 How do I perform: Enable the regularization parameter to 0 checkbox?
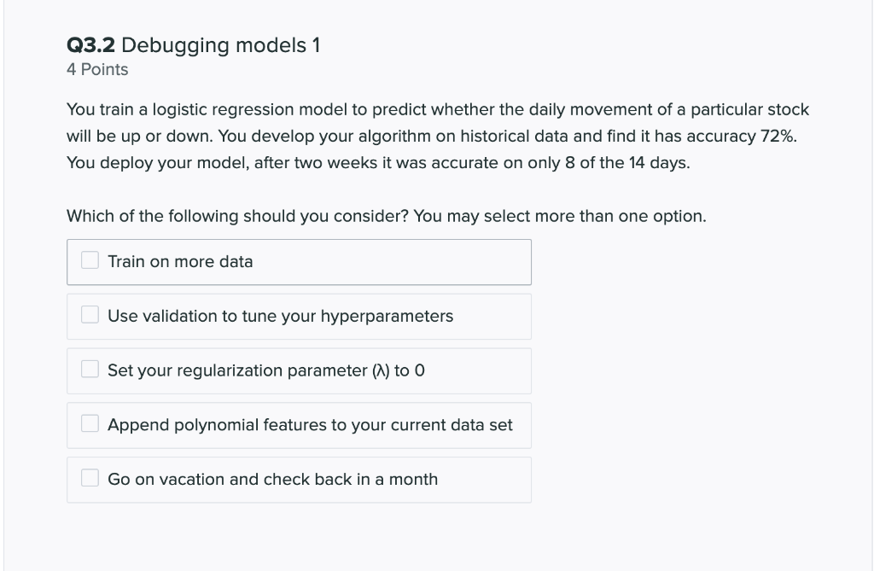[90, 369]
